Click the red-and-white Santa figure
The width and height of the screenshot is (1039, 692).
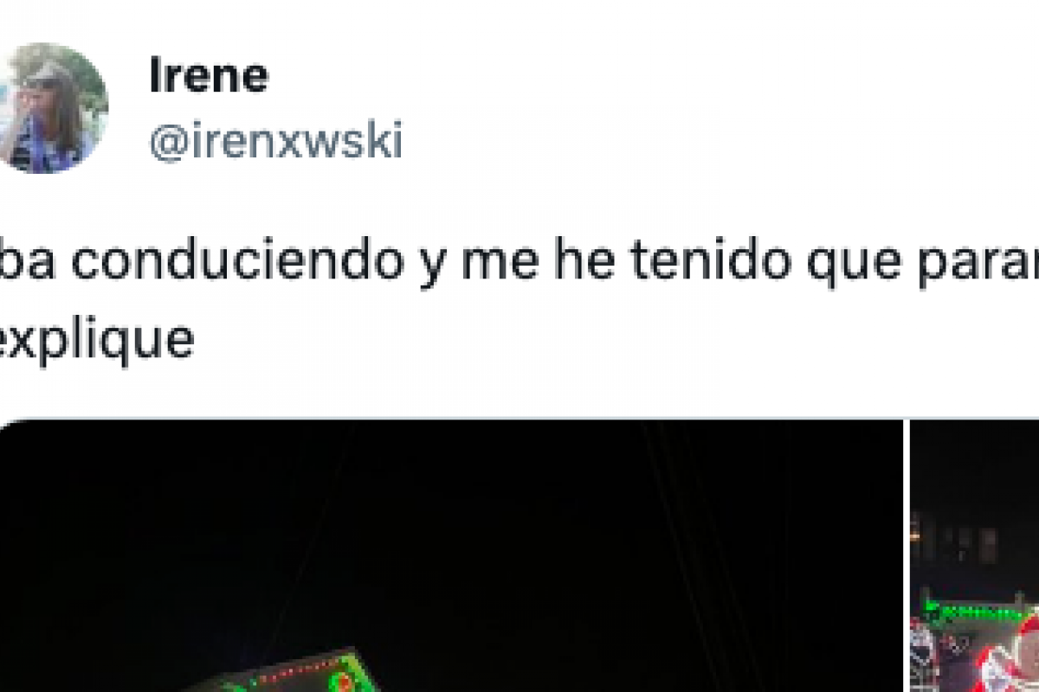pos(1013,657)
